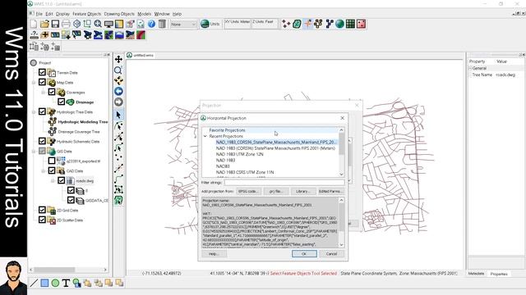Select NAD 1983 UTM Zone 12N projection
The height and width of the screenshot is (295, 526).
239,154
